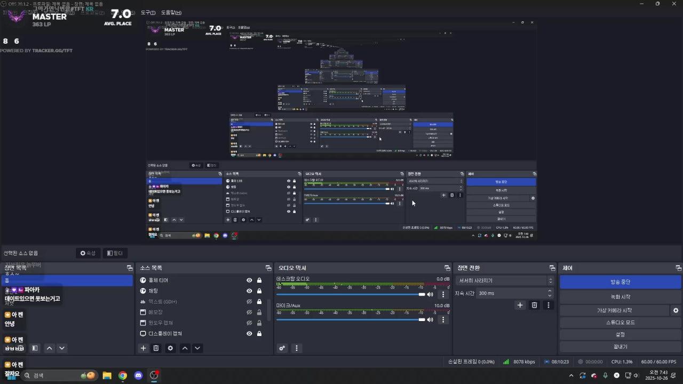Open the scene transition three-dot menu
Screen dimensions: 683x384
tap(548, 305)
